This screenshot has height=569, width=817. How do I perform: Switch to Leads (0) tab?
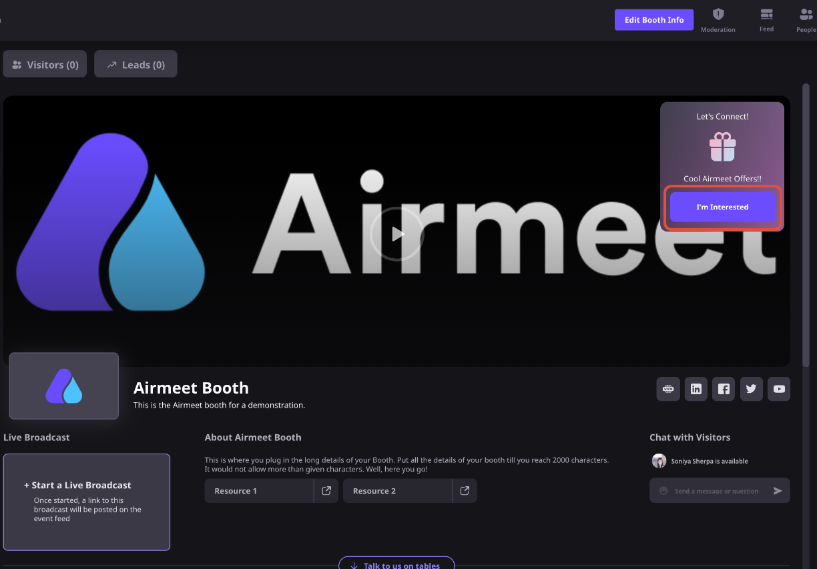[135, 64]
